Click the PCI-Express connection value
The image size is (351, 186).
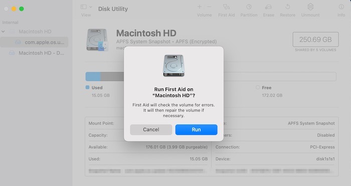(322, 147)
